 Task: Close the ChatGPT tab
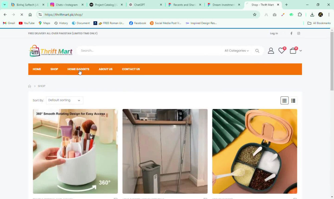(161, 5)
